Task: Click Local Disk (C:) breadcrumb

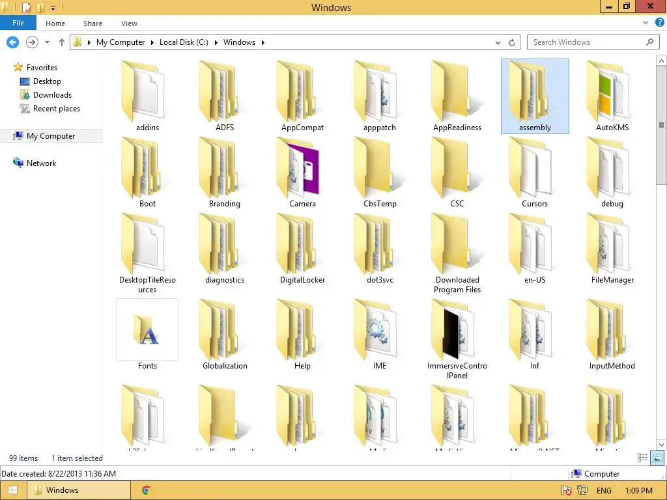Action: tap(184, 42)
